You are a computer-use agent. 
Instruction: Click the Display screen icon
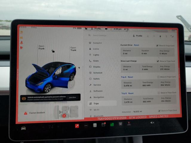90,67
